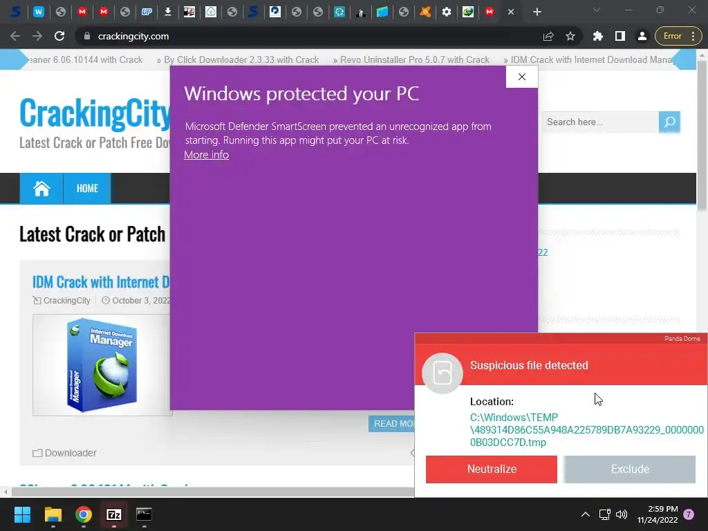Choose Exclude in the Panda Dome alert
Viewport: 708px width, 531px height.
[x=629, y=469]
